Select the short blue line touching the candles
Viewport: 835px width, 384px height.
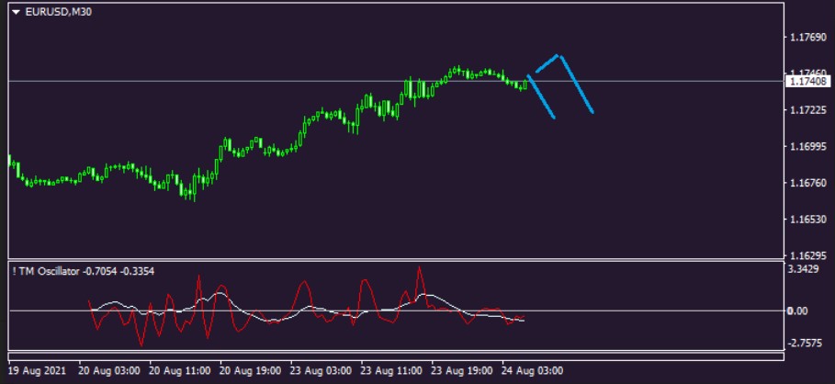click(x=541, y=96)
